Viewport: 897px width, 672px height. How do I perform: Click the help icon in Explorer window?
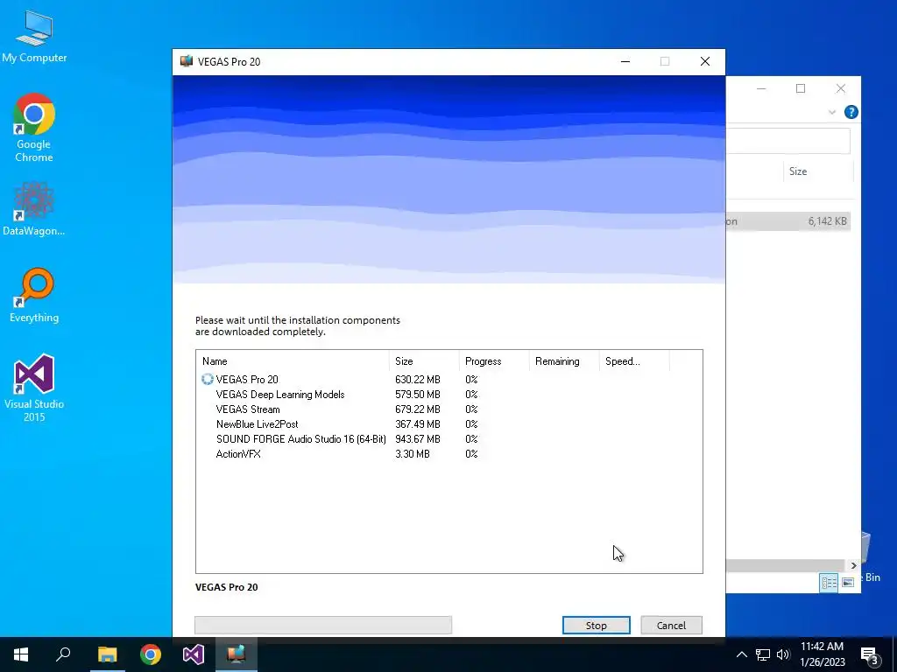(x=851, y=112)
